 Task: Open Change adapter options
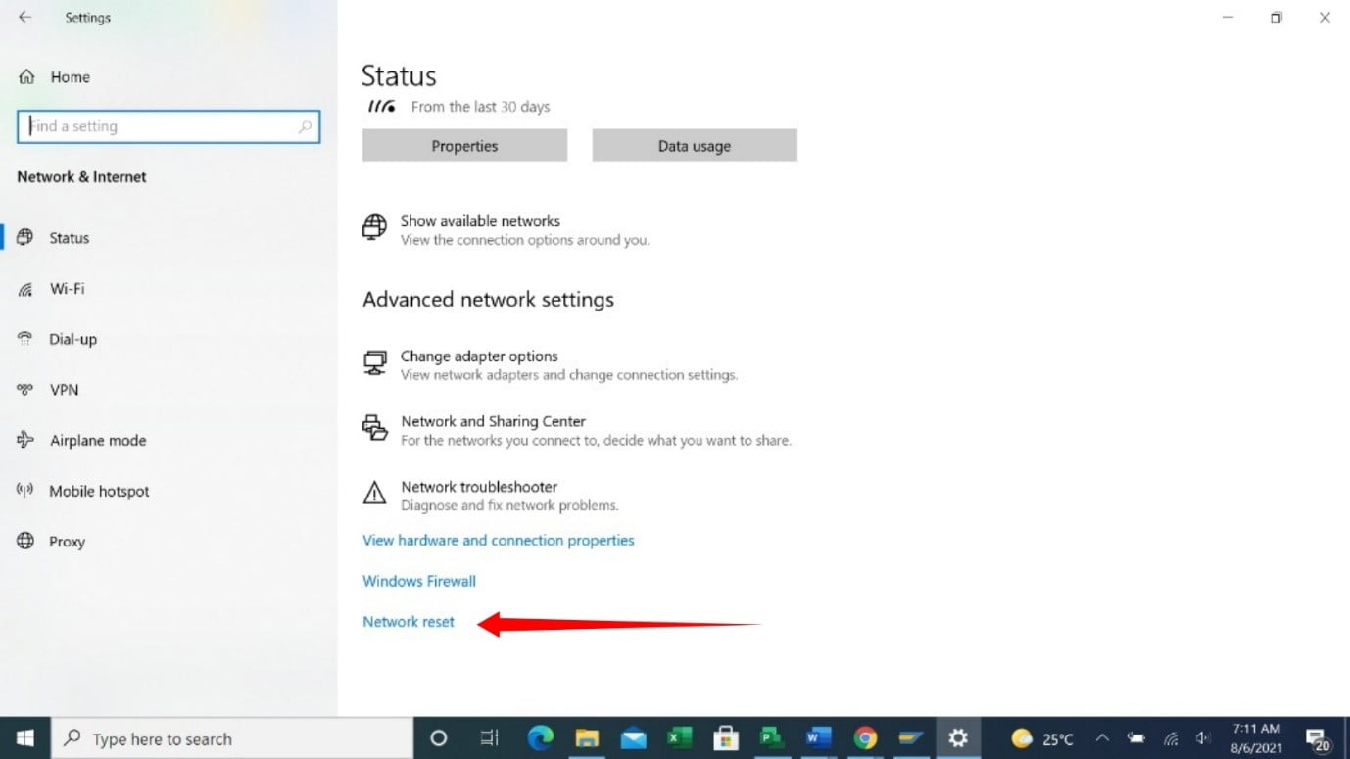479,356
